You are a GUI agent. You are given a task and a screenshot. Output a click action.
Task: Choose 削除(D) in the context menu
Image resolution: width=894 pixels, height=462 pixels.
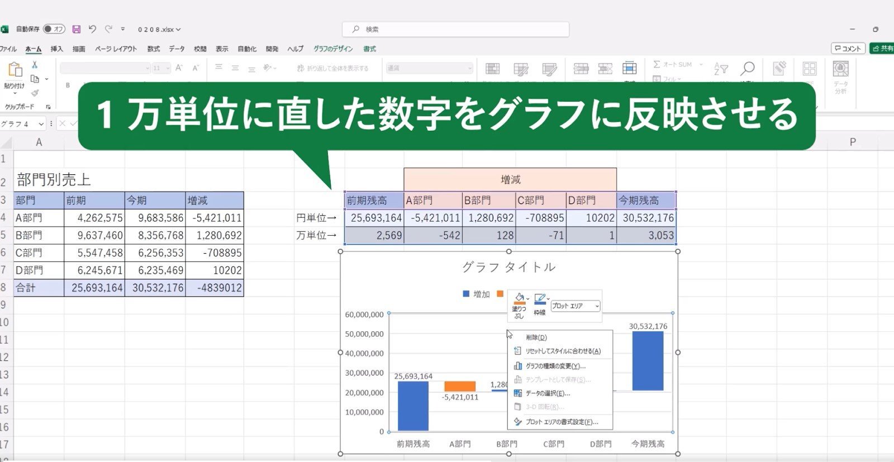560,337
